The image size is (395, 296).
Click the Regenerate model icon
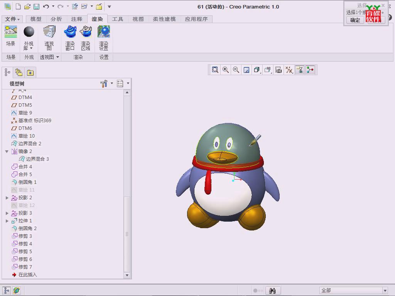[x=75, y=7]
